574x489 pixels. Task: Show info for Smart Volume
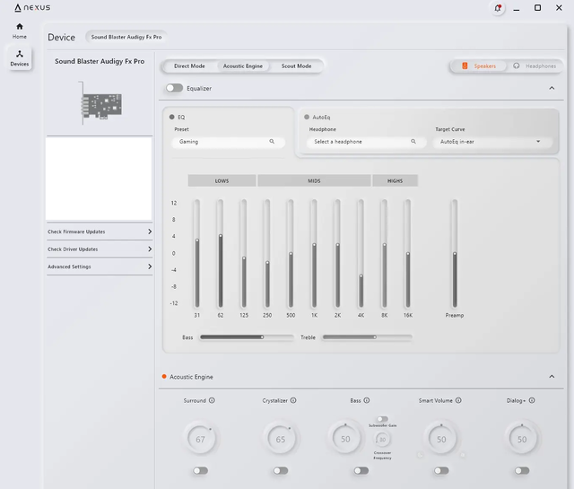coord(458,400)
